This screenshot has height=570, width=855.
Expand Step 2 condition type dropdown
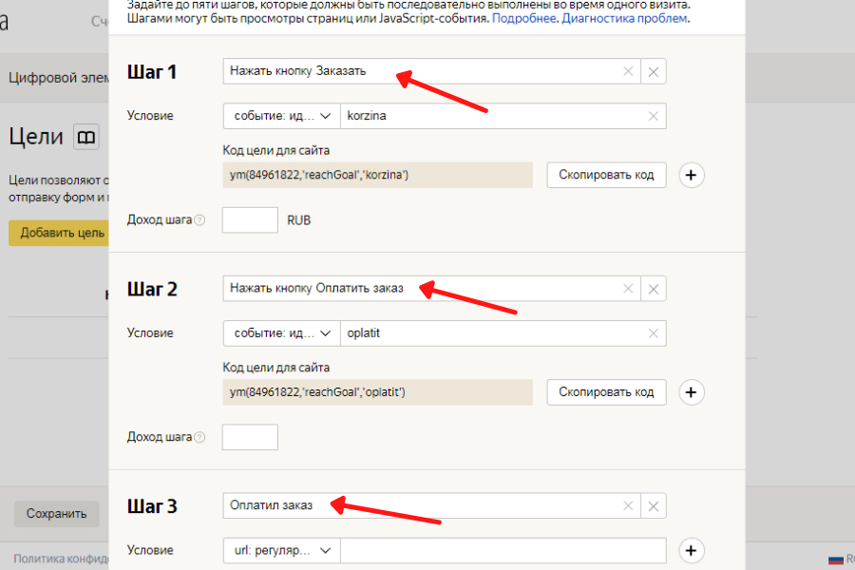pos(281,333)
